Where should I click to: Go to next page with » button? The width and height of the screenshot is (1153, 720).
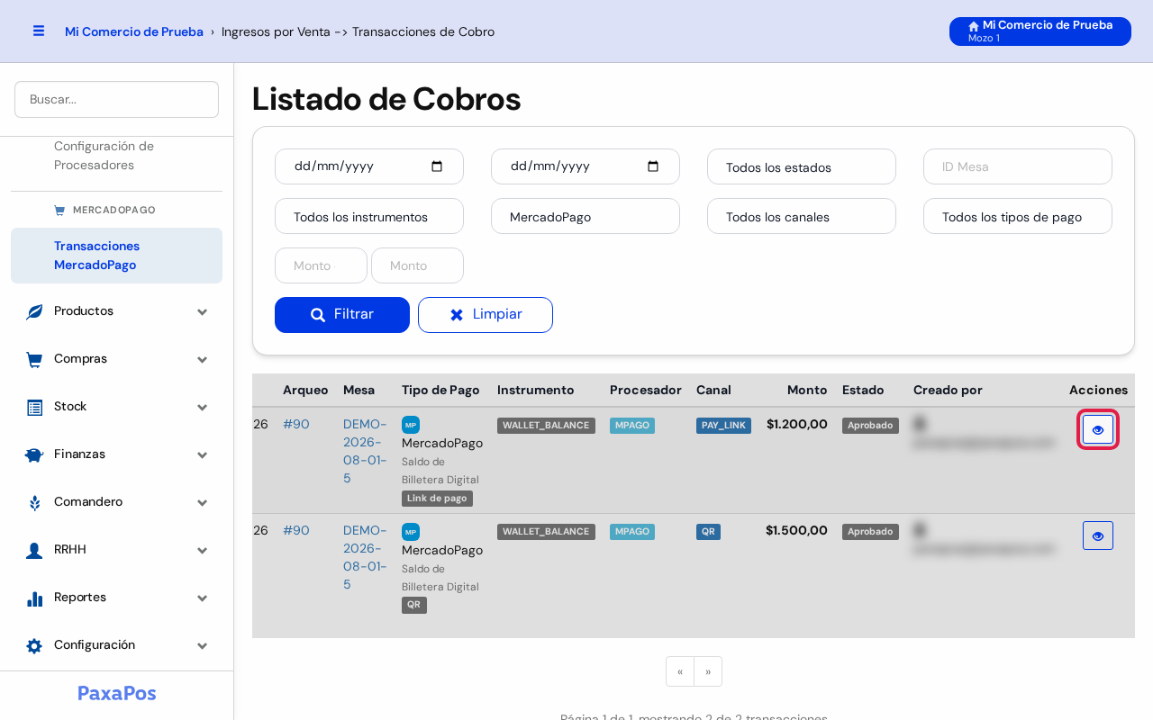point(708,671)
